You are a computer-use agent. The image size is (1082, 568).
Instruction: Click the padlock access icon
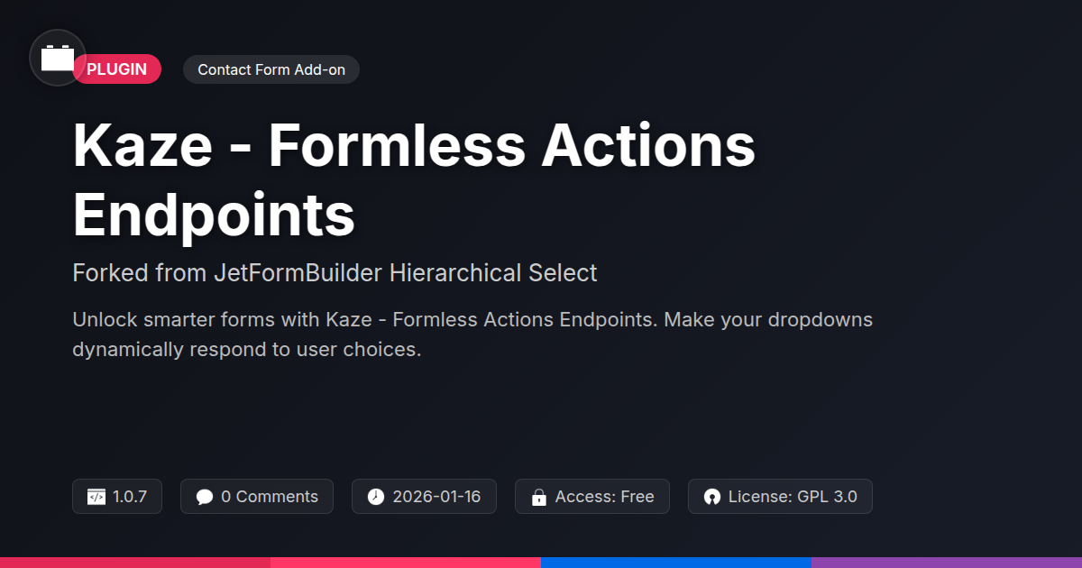pyautogui.click(x=539, y=497)
